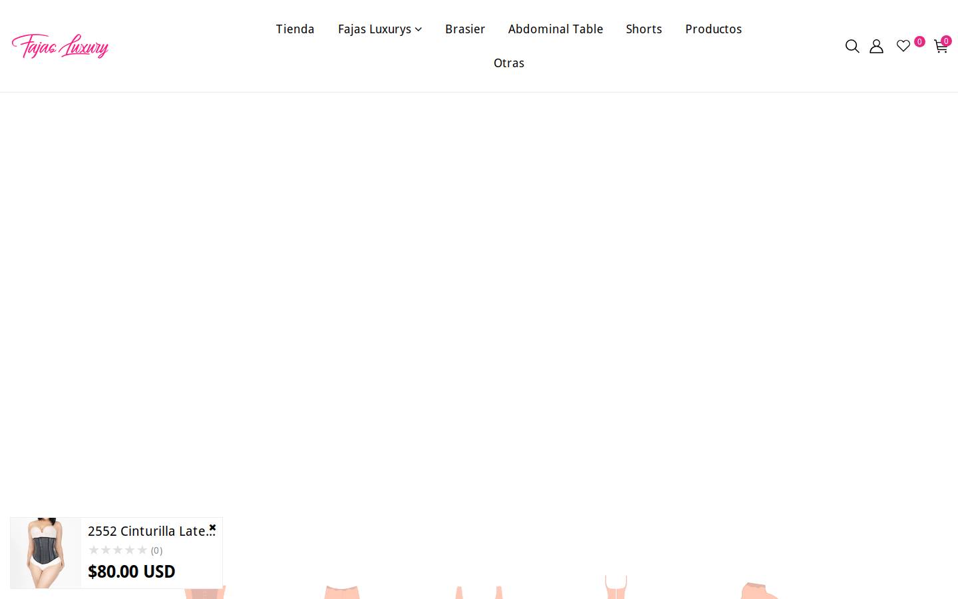
Task: Click the star rating in product popup
Action: pyautogui.click(x=118, y=550)
